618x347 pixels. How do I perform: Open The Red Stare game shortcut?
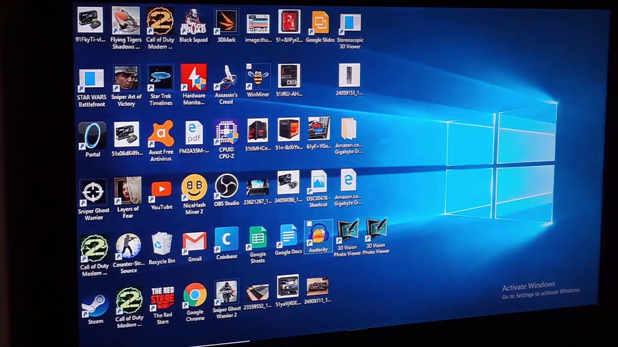(x=163, y=306)
